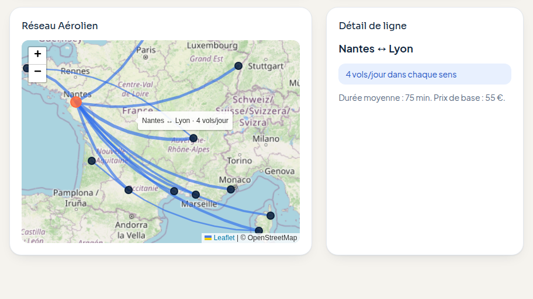
Task: Click the marker near Stuttgart
Action: pyautogui.click(x=238, y=66)
